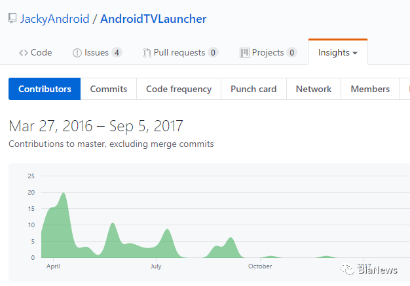The width and height of the screenshot is (410, 286).
Task: Open the Insights dropdown arrow
Action: [x=355, y=53]
